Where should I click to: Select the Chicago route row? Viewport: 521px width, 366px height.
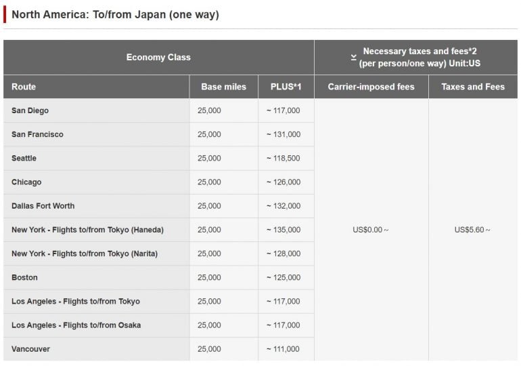(26, 182)
